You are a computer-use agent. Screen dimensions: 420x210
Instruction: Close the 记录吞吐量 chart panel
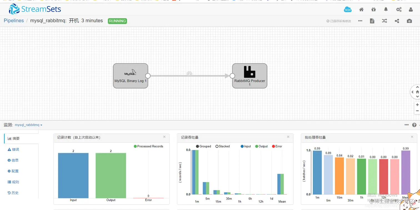pos(288,137)
